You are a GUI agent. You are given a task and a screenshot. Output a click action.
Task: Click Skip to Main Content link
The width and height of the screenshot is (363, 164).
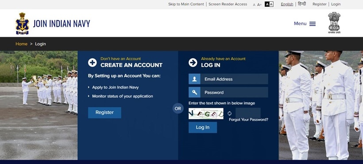[186, 4]
